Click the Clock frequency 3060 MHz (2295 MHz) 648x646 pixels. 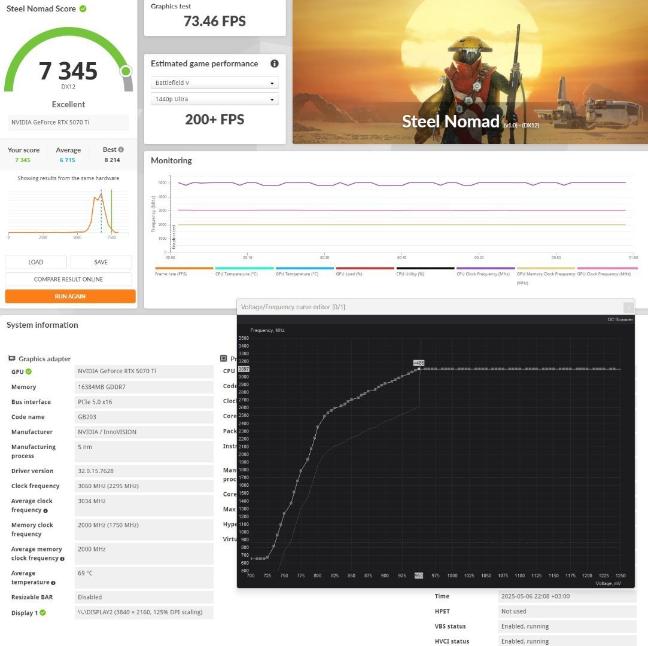tap(144, 486)
